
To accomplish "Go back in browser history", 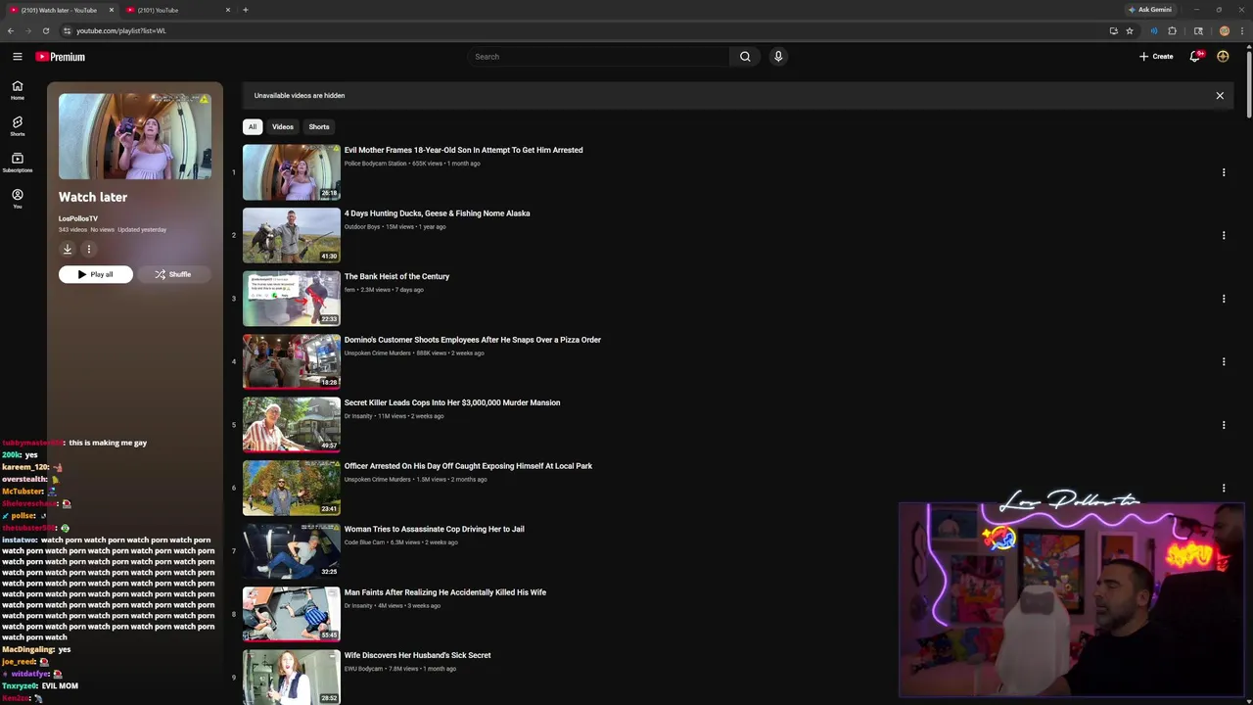I will pyautogui.click(x=11, y=30).
